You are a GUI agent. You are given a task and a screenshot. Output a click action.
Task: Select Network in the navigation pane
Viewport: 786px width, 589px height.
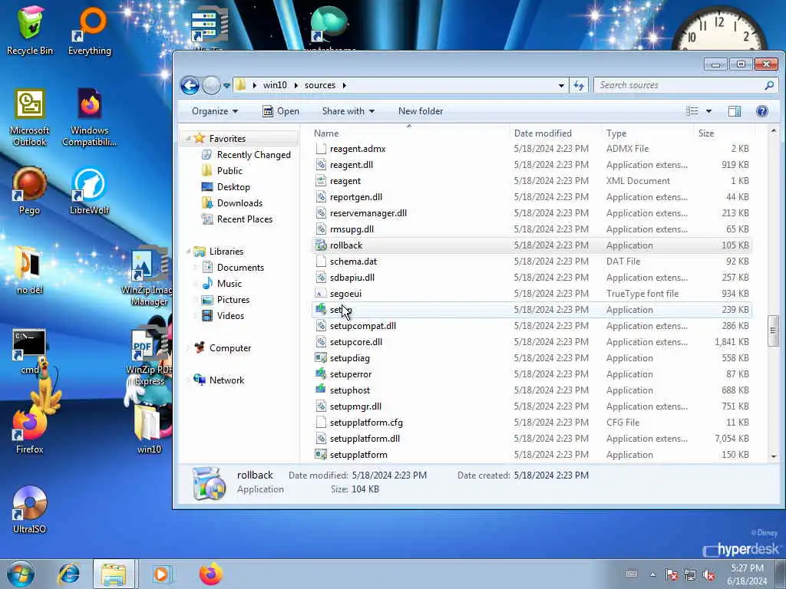[219, 380]
